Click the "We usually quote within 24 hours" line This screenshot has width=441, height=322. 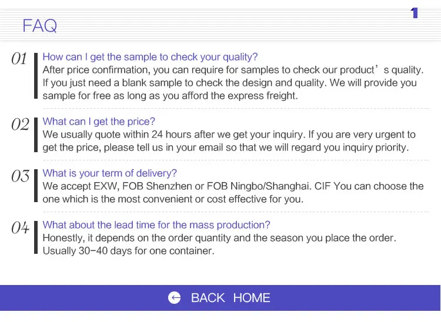click(x=229, y=135)
